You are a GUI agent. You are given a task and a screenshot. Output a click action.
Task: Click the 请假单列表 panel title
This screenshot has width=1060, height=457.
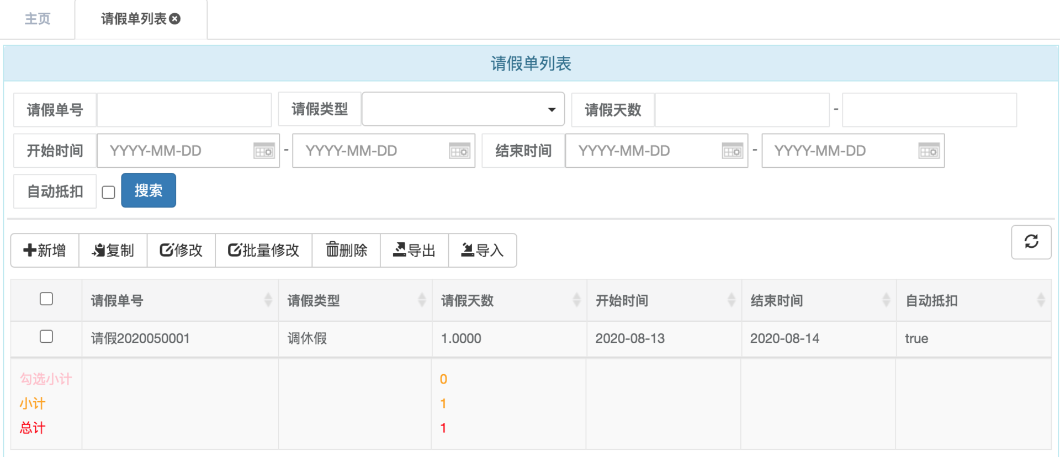coord(531,63)
